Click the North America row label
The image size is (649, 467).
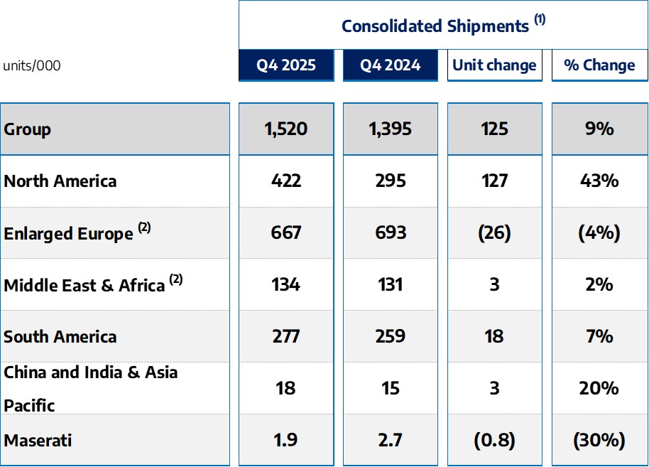(60, 181)
